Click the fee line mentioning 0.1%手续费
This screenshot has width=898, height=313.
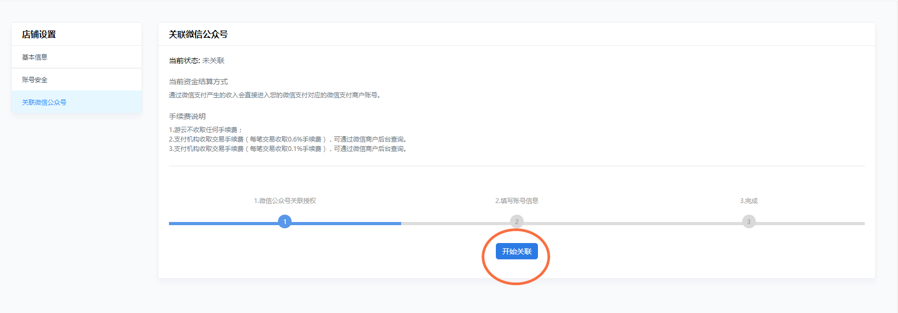tap(289, 149)
